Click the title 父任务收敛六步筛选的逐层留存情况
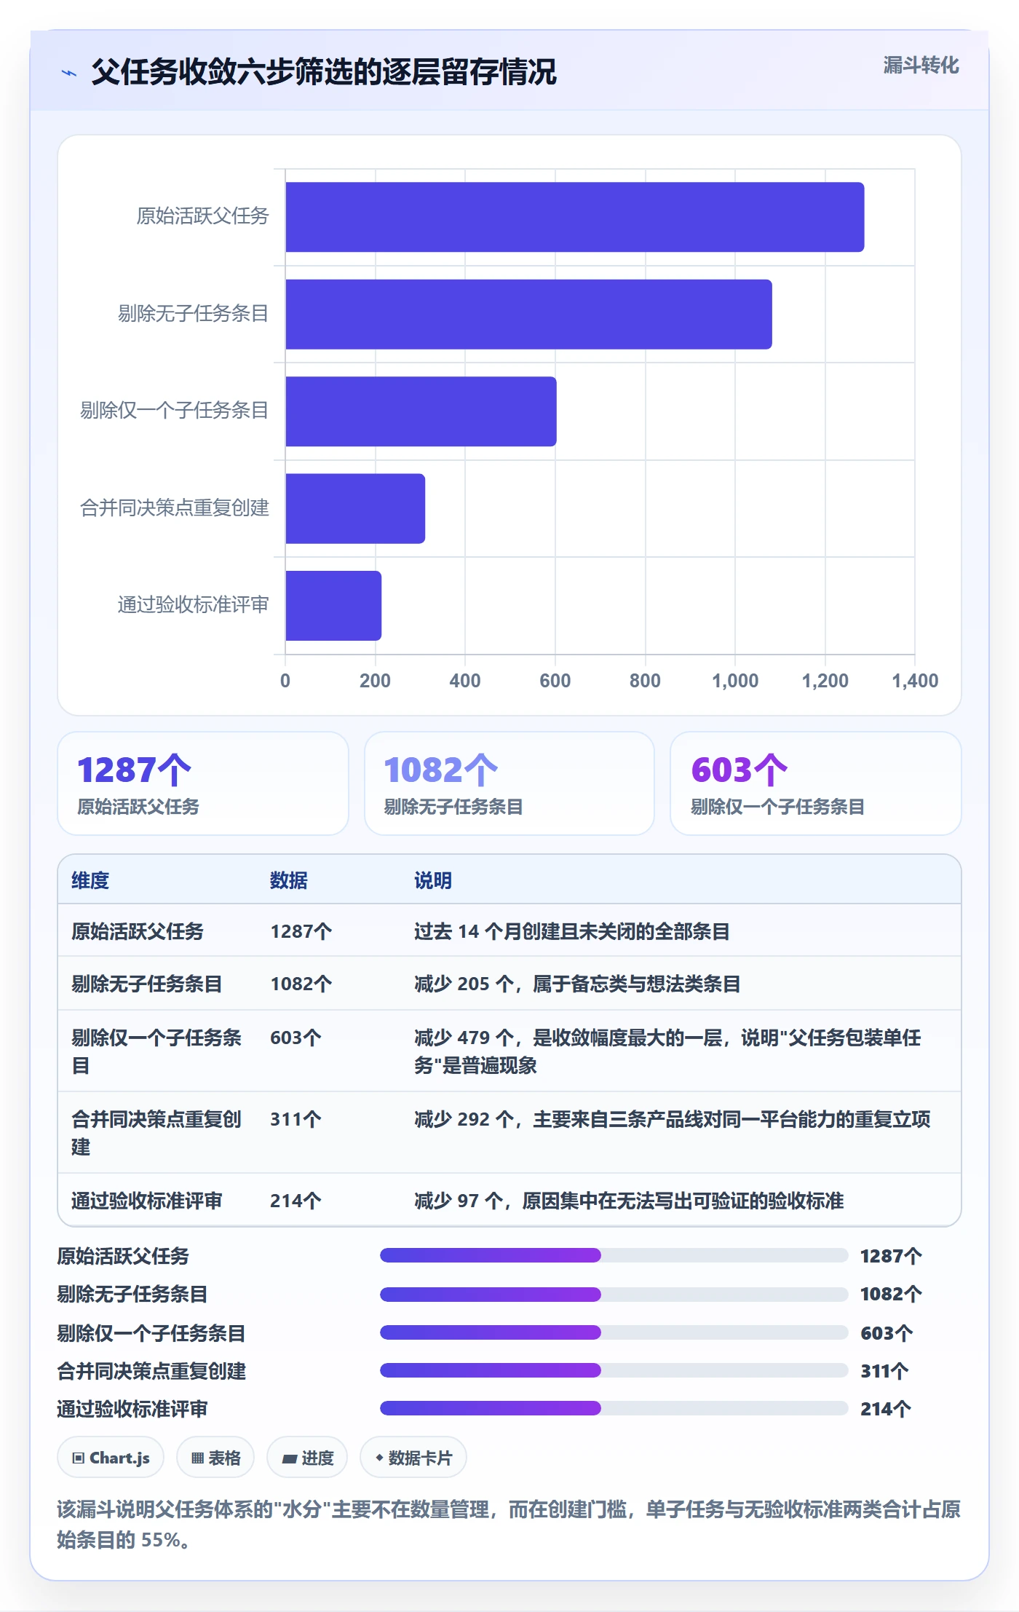1019x1612 pixels. coord(324,72)
